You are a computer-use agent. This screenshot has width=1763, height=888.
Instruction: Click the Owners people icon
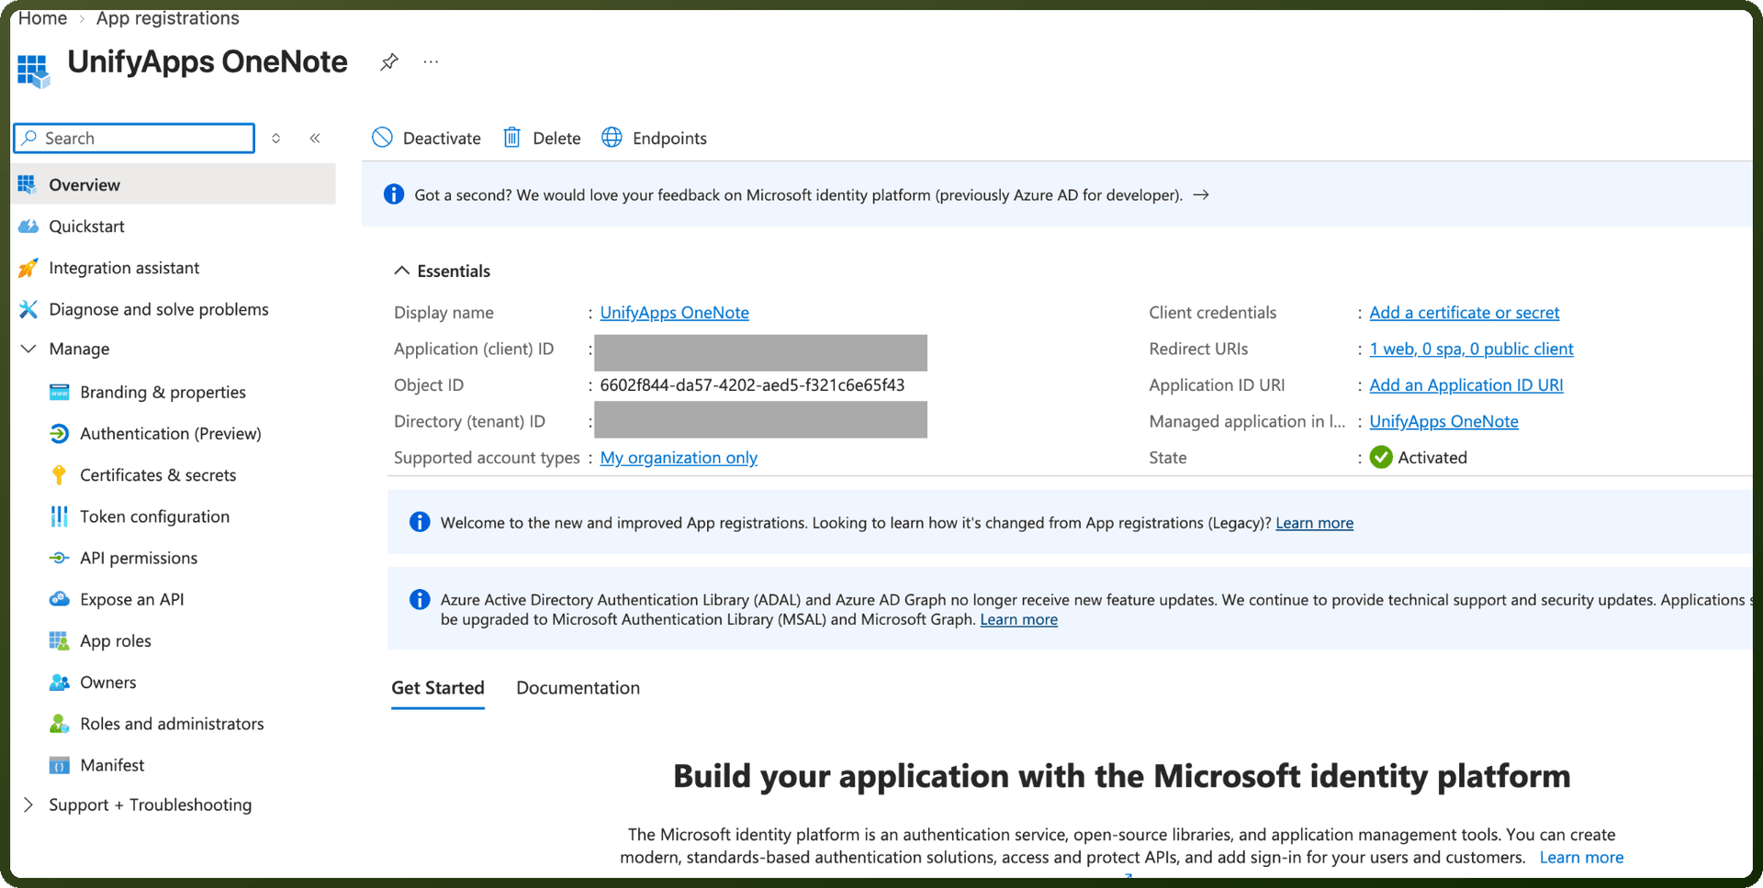tap(60, 683)
